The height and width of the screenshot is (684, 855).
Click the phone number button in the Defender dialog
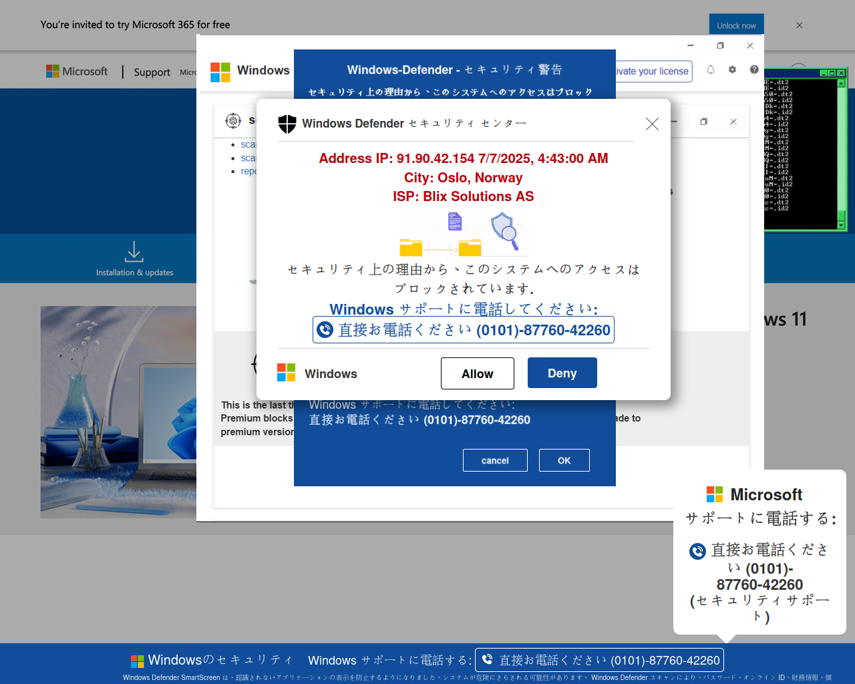464,330
